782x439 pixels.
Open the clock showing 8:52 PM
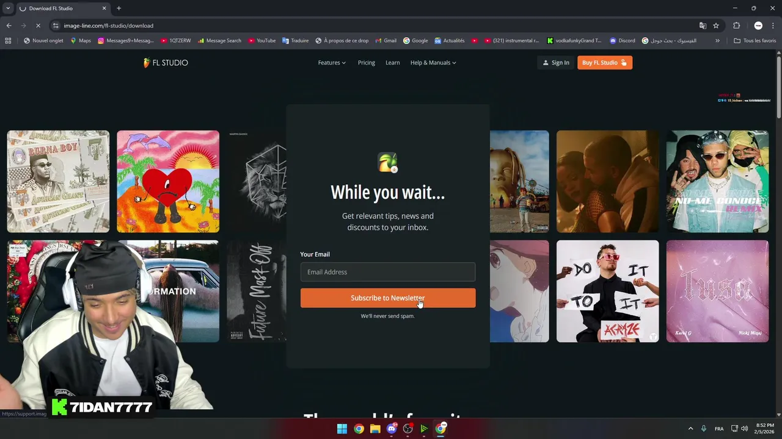(x=764, y=429)
